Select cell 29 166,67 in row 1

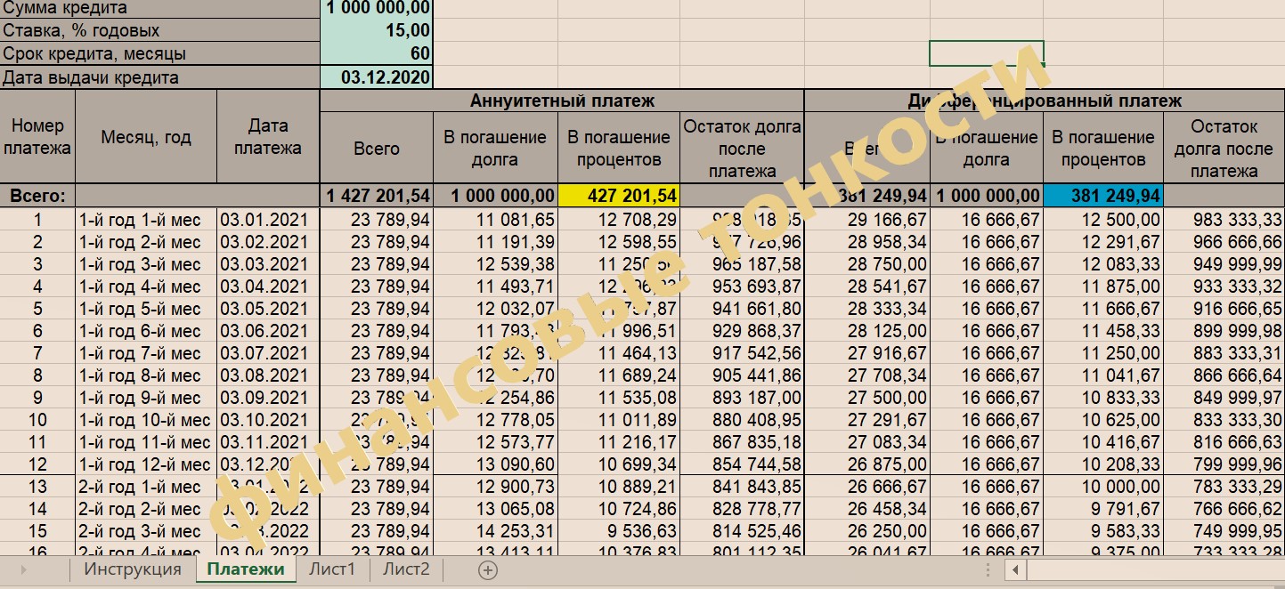click(x=866, y=220)
